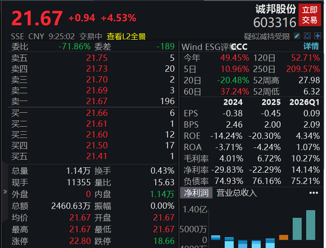Open the bell alert icon
This screenshot has height=248, width=326.
pos(307,36)
